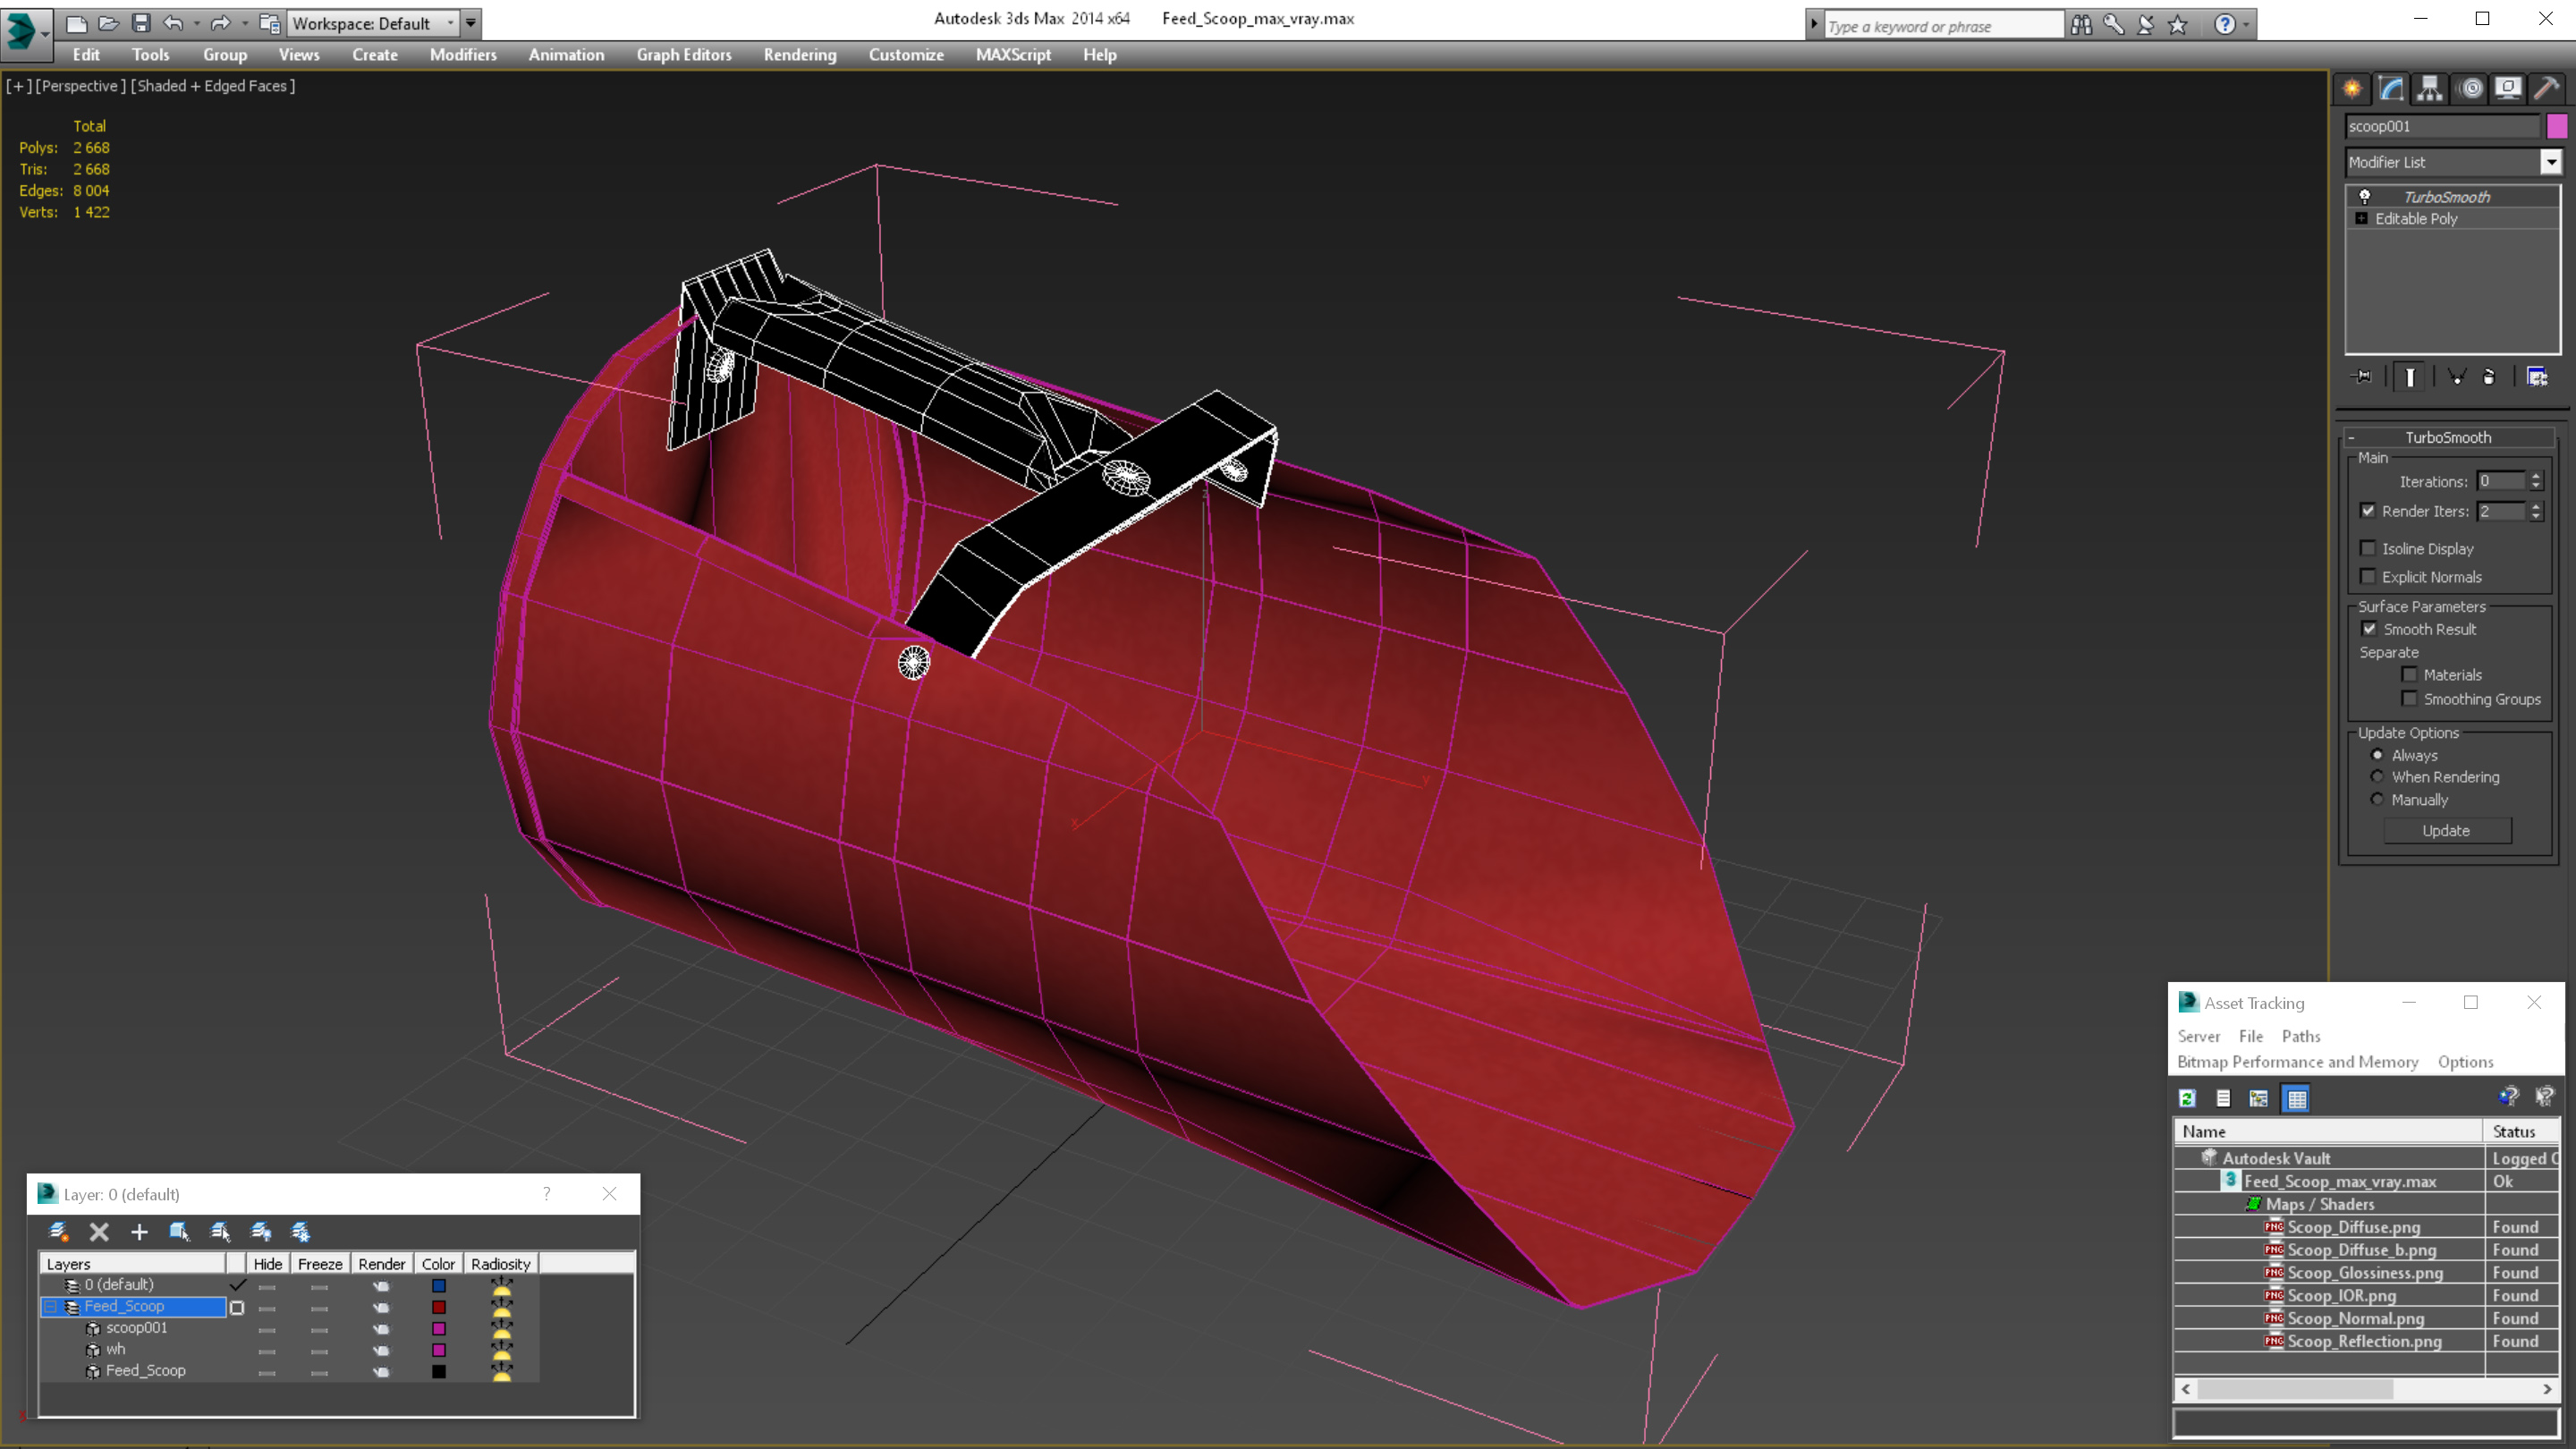Viewport: 2576px width, 1449px height.
Task: Click the Radiosity column header
Action: [501, 1264]
